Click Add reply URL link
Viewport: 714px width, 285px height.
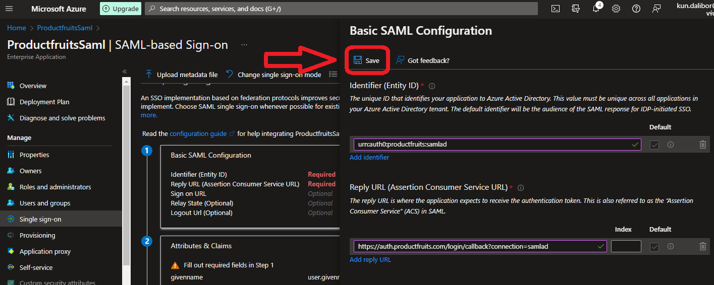pyautogui.click(x=370, y=259)
